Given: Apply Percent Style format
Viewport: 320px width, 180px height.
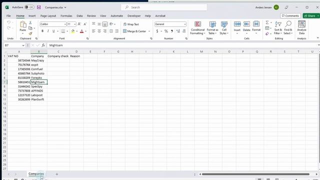Looking at the screenshot, I should click(166, 31).
